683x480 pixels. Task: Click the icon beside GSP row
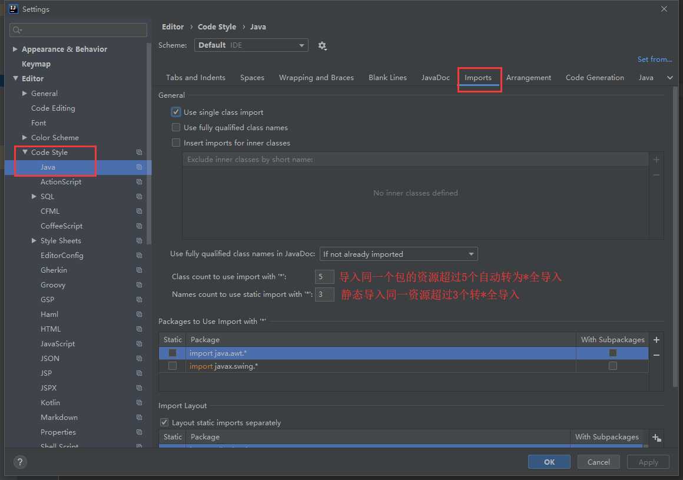pos(139,300)
